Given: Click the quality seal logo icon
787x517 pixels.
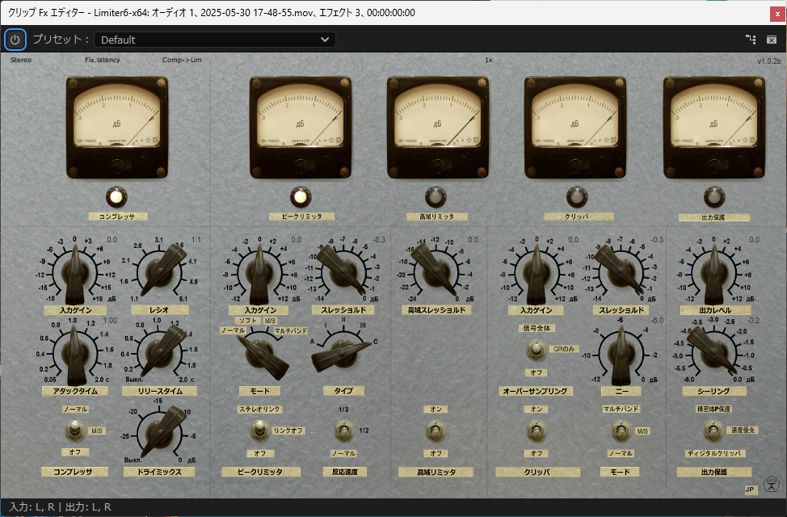Looking at the screenshot, I should pyautogui.click(x=771, y=485).
